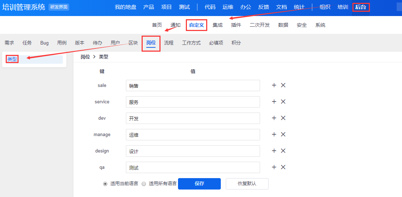The width and height of the screenshot is (402, 197).
Task: Delete the sale row
Action: [283, 85]
